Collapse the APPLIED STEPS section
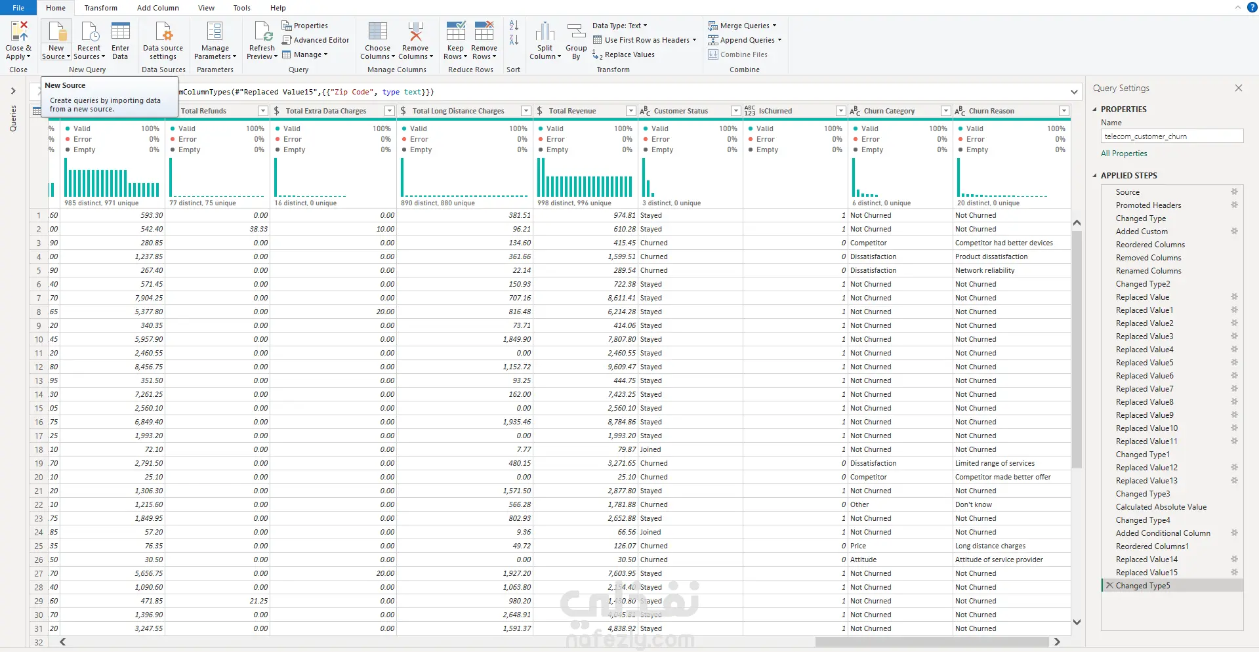Viewport: 1259px width, 652px height. [x=1095, y=176]
